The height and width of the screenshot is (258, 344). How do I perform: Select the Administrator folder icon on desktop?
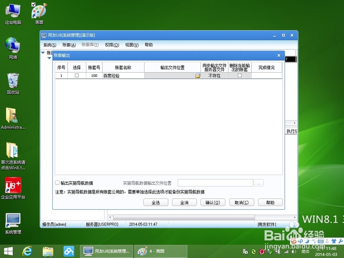(13, 118)
